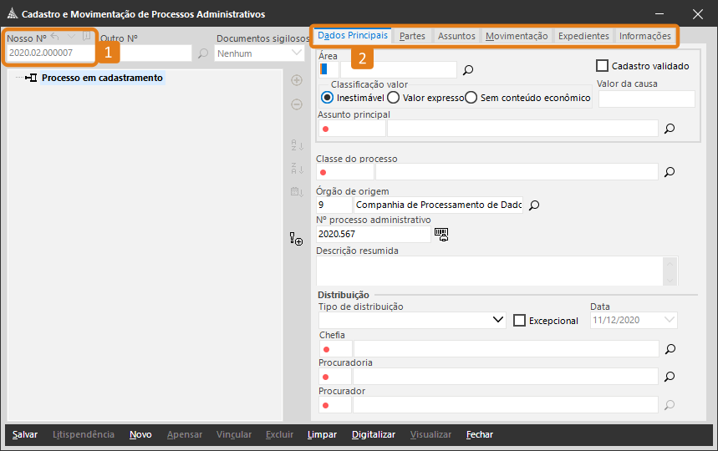Click the search icon beside the Área field
This screenshot has width=718, height=451.
468,70
